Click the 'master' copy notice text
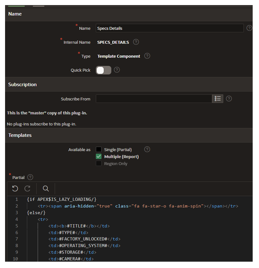Viewport: 259px width, 268px height. tap(47, 113)
